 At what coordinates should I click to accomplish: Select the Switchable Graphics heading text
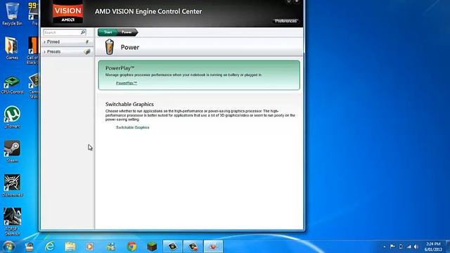point(129,104)
